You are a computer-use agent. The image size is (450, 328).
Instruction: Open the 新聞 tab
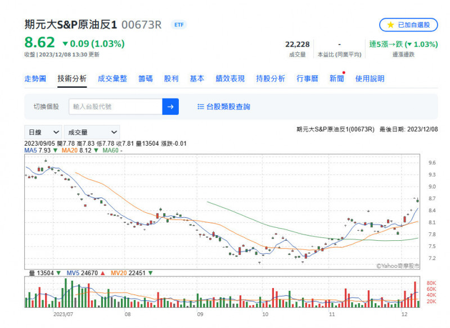(336, 78)
